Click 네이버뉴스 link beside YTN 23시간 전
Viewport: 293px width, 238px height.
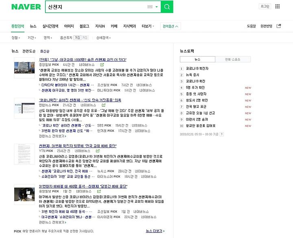click(x=82, y=151)
